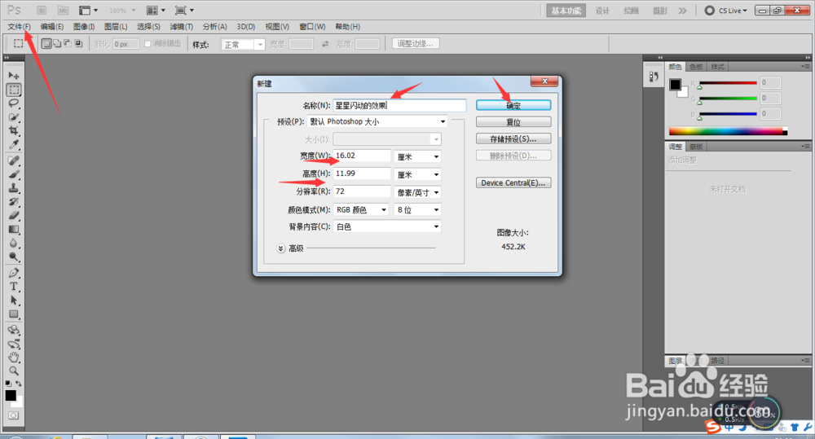Open Mini Bridge with the Mb icon
Image resolution: width=815 pixels, height=439 pixels.
coord(63,10)
